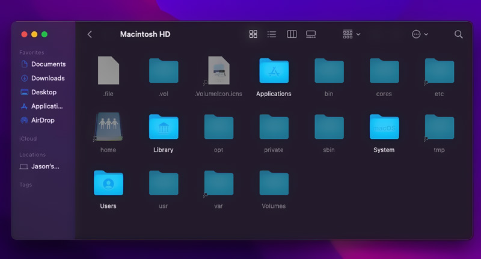Switch to list view
Viewport: 481px width, 259px height.
pyautogui.click(x=272, y=34)
